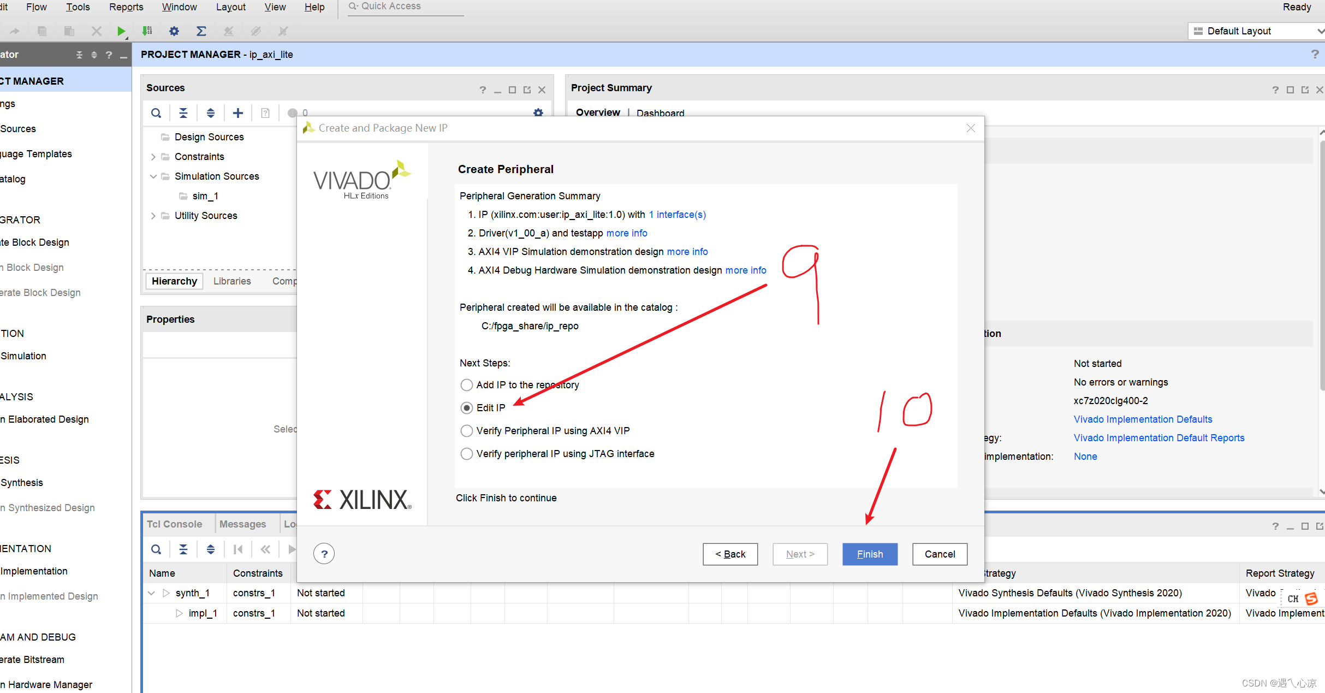
Task: Select Add IP to the repository
Action: tap(465, 384)
